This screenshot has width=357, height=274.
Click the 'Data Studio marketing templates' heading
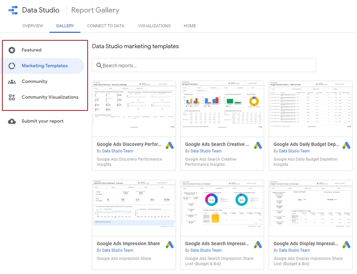135,46
